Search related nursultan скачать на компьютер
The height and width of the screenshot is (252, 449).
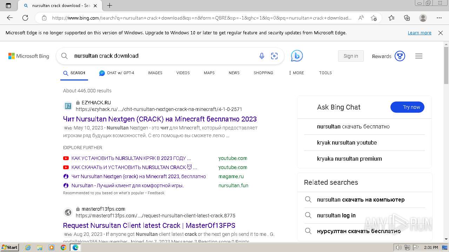click(361, 200)
